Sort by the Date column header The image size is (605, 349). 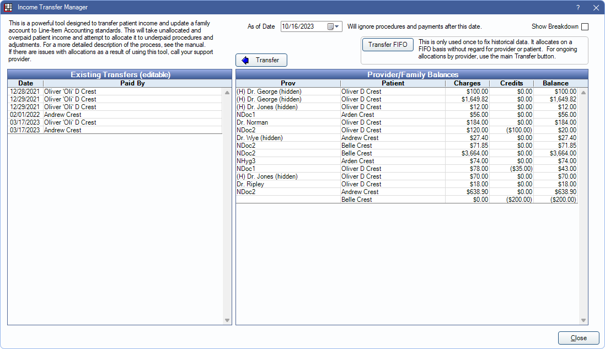tap(25, 83)
